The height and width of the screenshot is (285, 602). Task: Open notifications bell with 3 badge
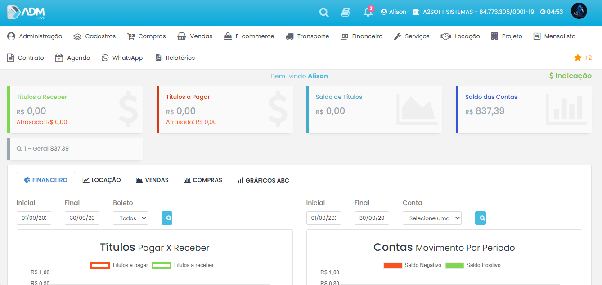(368, 12)
